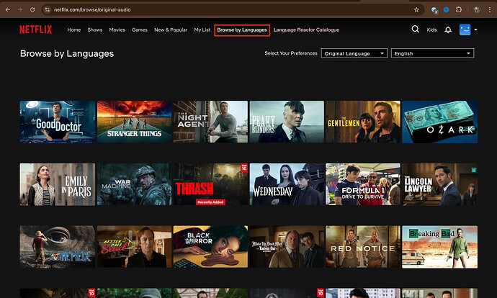Image resolution: width=497 pixels, height=298 pixels.
Task: Open the browser extensions puzzle icon
Action: pyautogui.click(x=459, y=10)
